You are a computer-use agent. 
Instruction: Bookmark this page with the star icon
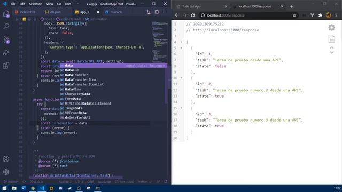click(x=294, y=15)
